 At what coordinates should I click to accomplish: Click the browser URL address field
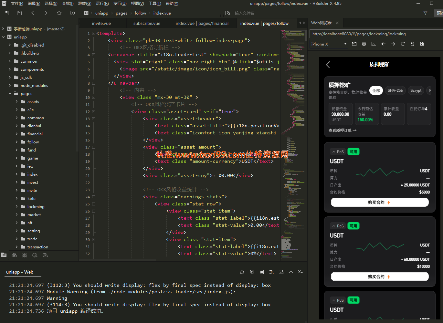(376, 34)
